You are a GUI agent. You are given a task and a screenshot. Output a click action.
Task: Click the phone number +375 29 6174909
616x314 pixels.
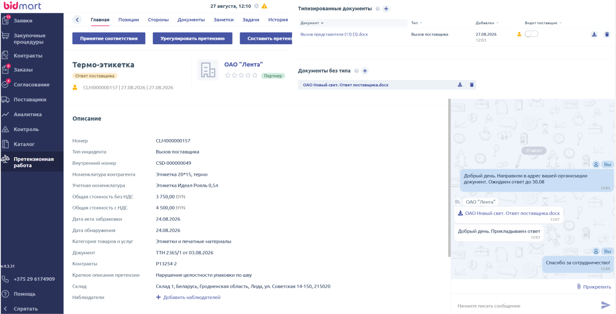click(x=34, y=279)
